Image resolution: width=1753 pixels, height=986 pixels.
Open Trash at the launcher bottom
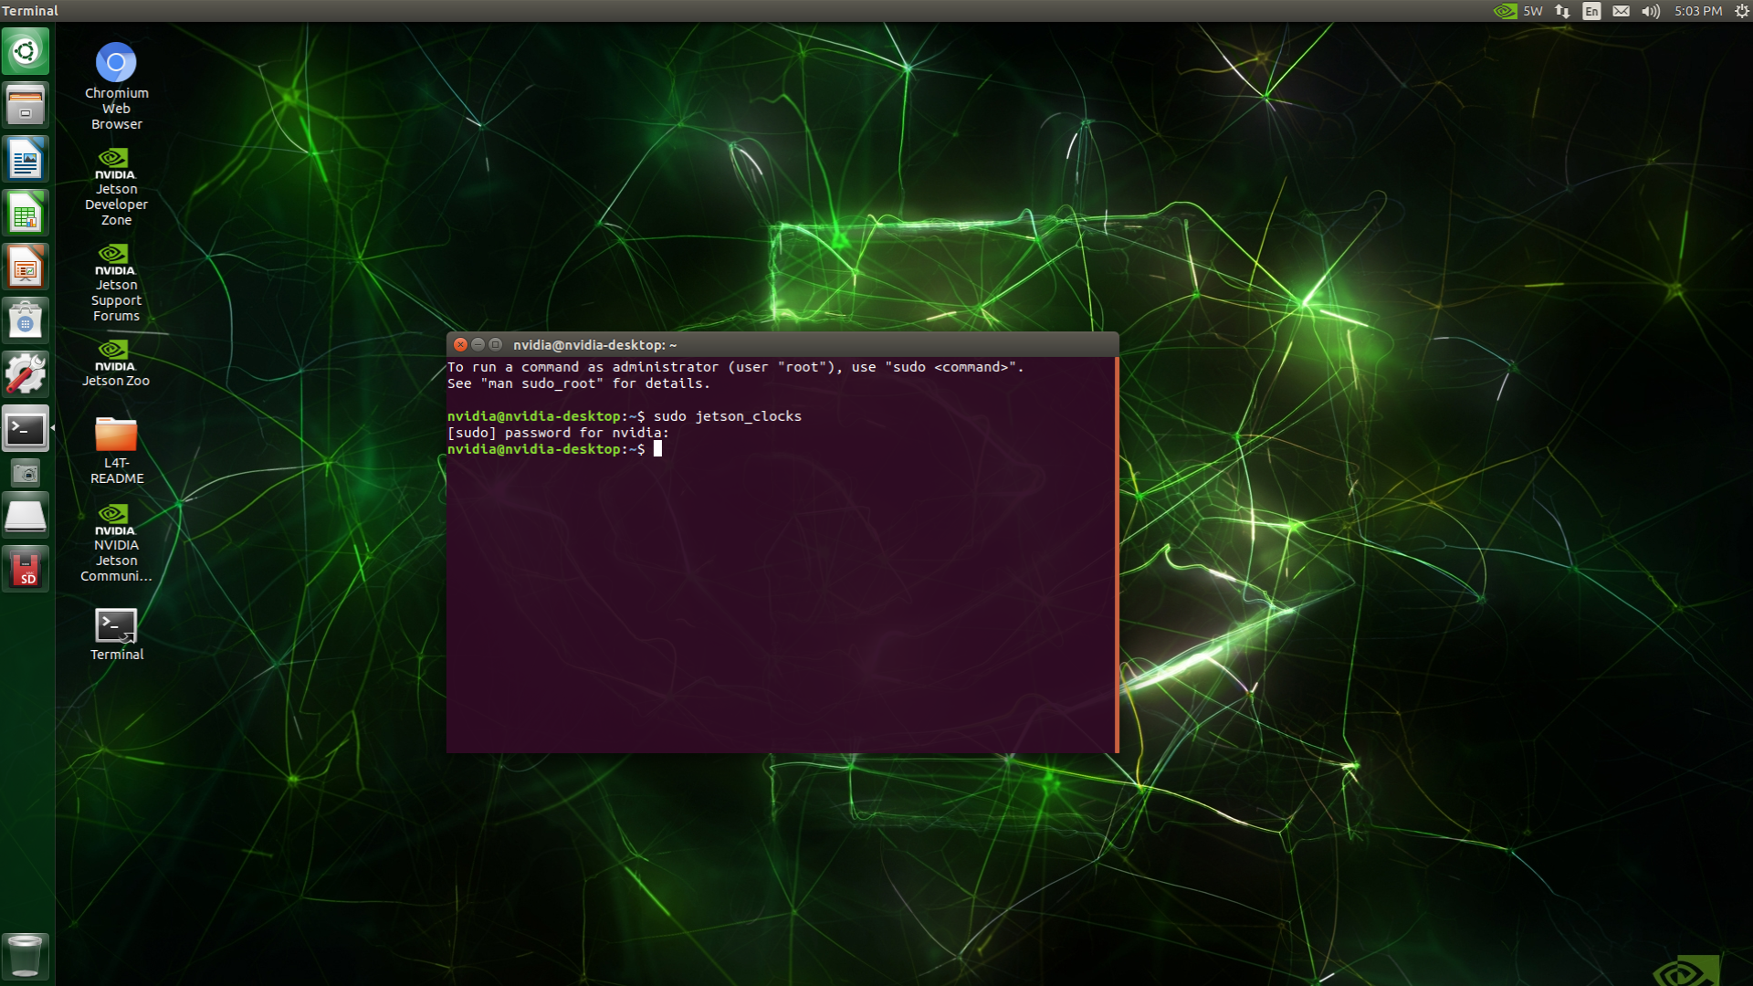click(x=26, y=955)
